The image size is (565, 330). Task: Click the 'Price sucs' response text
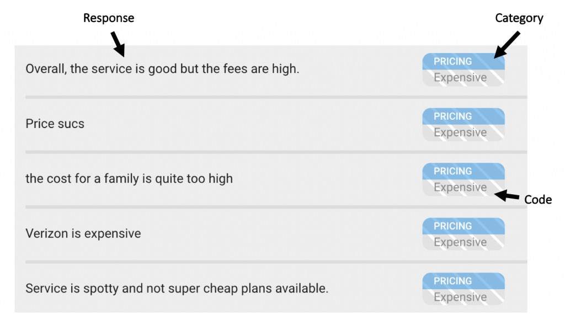55,124
